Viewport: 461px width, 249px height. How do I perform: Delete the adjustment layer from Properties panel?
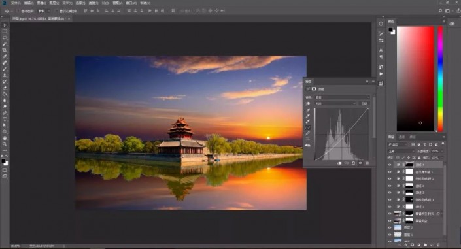point(367,163)
